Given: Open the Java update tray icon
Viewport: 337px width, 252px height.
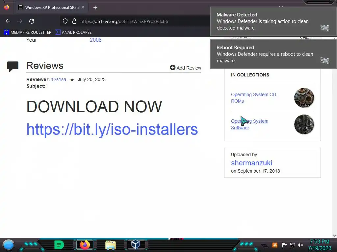Looking at the screenshot, I should click(275, 245).
